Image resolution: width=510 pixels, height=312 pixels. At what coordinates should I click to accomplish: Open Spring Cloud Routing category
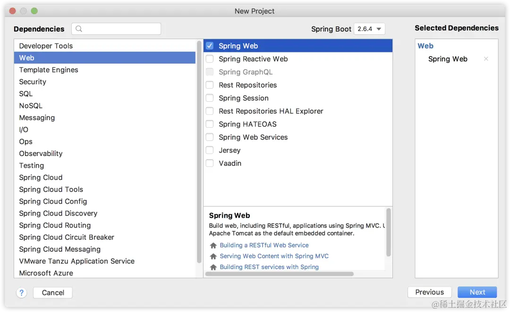(x=105, y=225)
